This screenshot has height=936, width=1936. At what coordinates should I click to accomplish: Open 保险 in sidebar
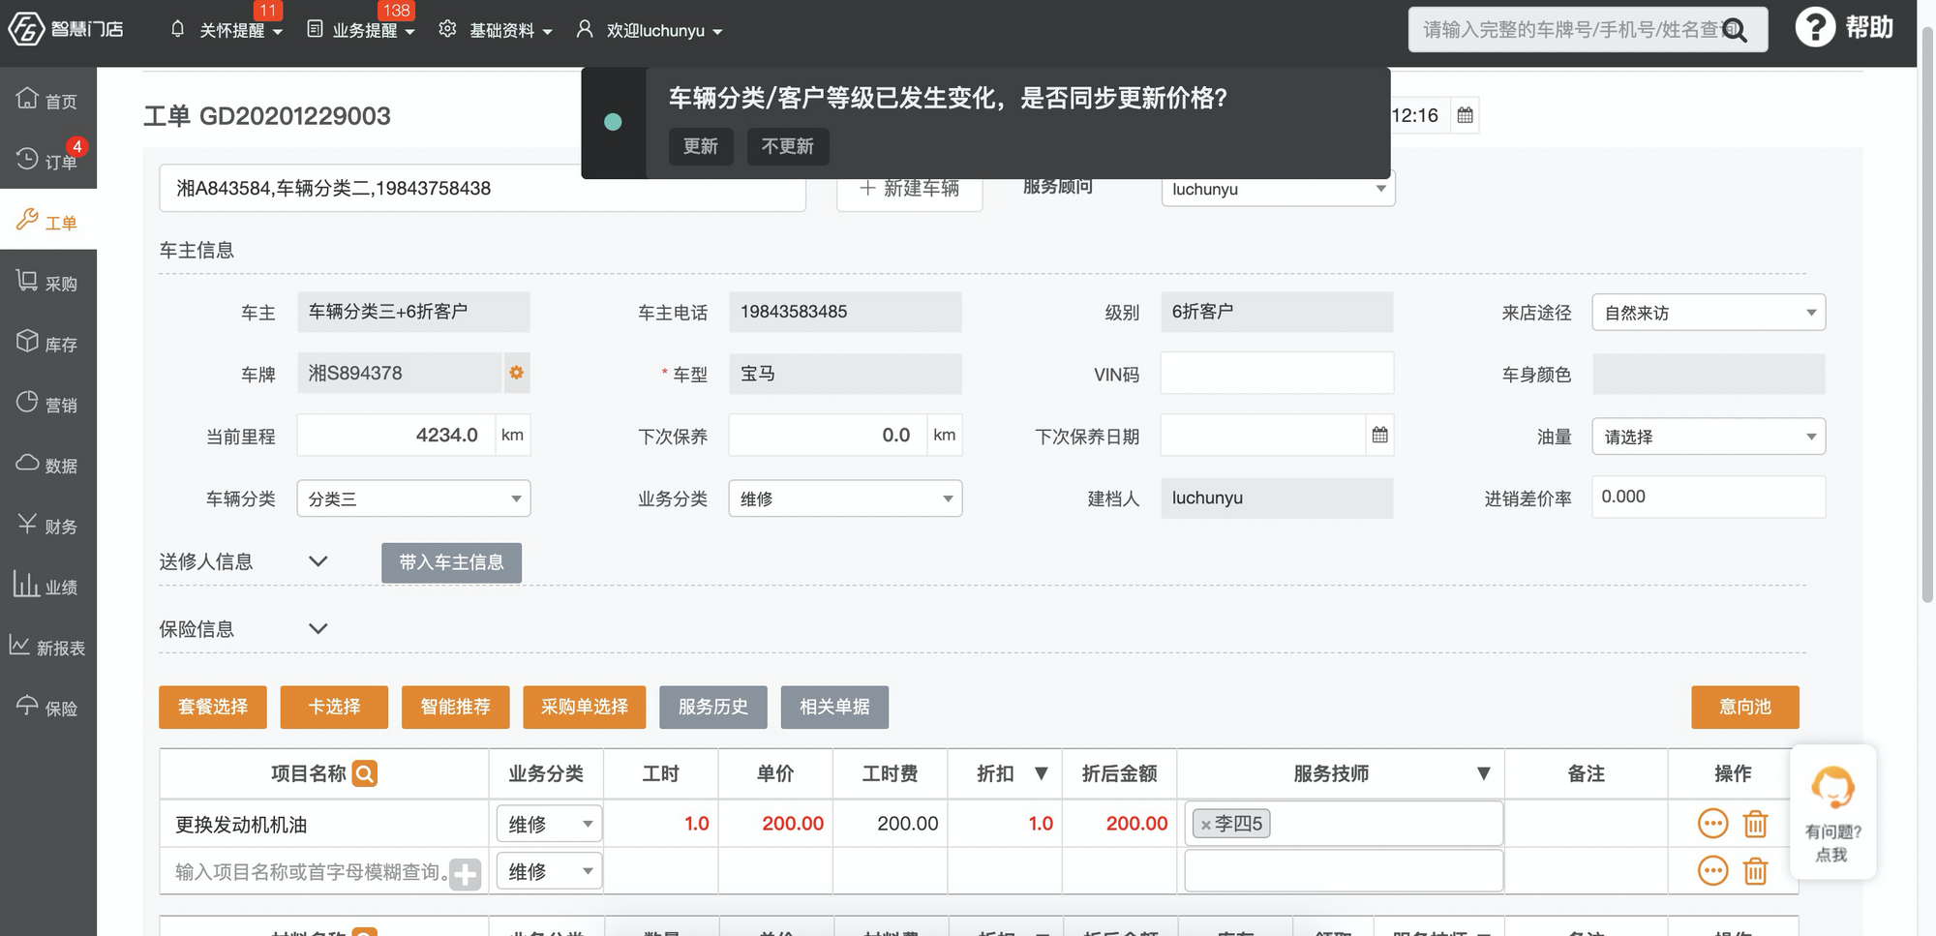tap(47, 708)
